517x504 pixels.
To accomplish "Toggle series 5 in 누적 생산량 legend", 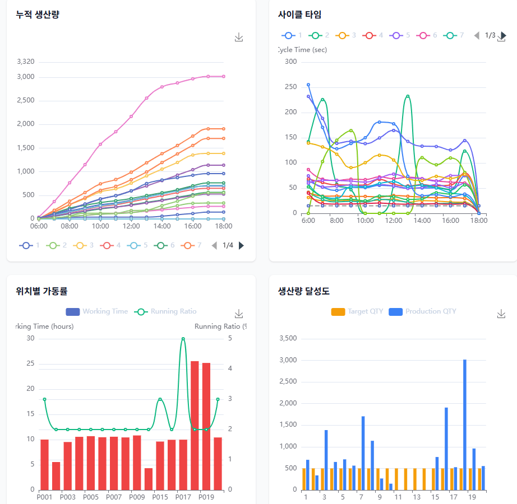I will [137, 245].
